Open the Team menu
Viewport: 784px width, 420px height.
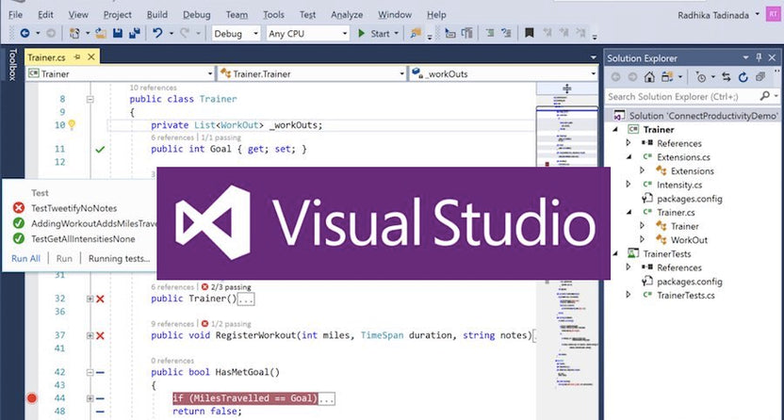click(x=237, y=14)
